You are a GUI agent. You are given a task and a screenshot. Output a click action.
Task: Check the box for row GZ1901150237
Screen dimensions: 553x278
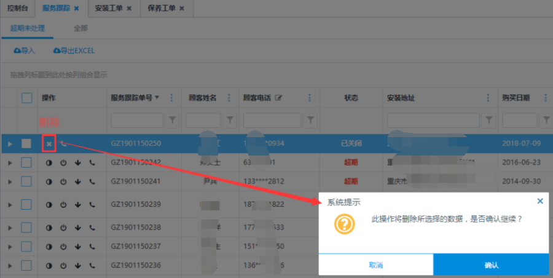coord(26,247)
